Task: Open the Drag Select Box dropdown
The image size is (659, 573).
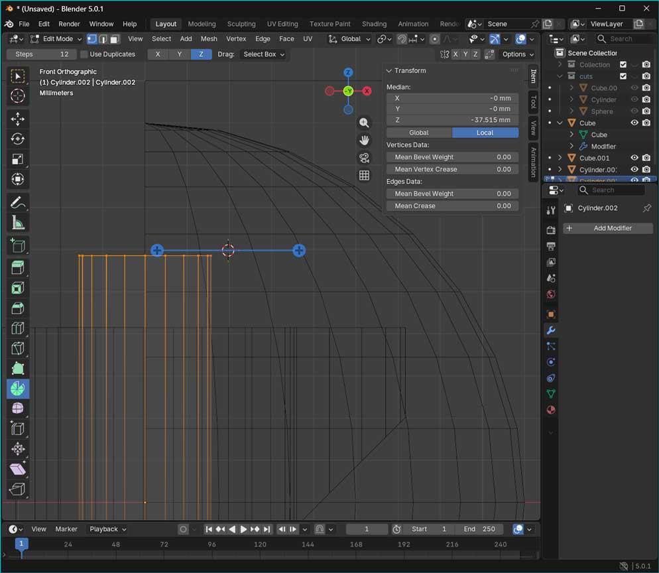Action: tap(263, 54)
